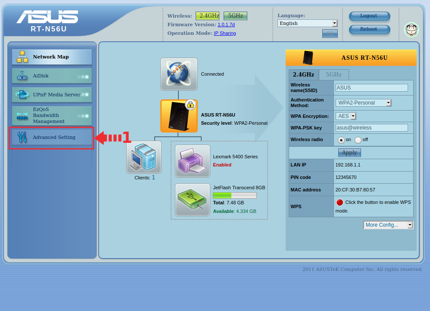Open the AiDisk menu item
Screen dimensions: 430x311
click(52, 76)
